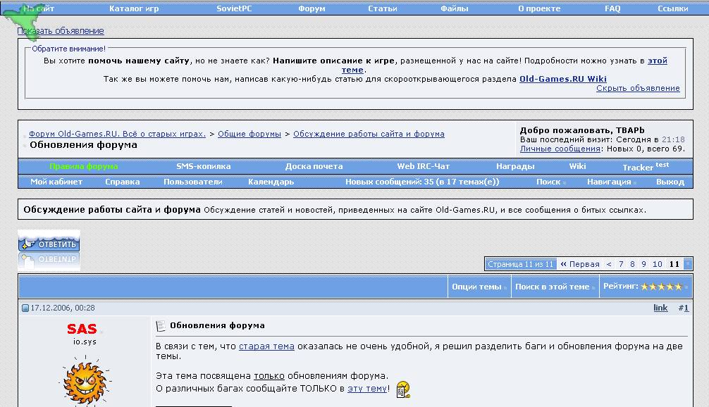This screenshot has width=709, height=407.
Task: Open Пользователи menu item
Action: (192, 182)
